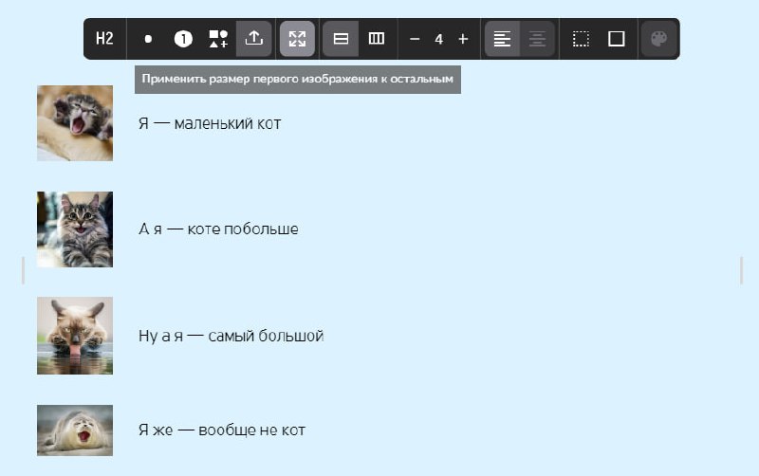Click the text 'Ну а я — самый большой'
Viewport: 759px width, 476px height.
click(x=231, y=336)
